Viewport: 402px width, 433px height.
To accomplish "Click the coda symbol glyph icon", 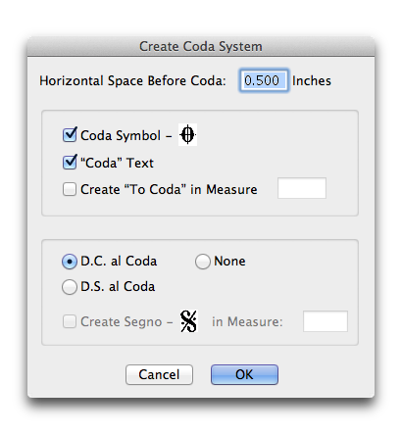I will coord(187,135).
